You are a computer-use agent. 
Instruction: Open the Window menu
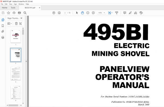coord(21,4)
